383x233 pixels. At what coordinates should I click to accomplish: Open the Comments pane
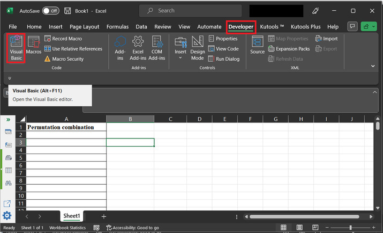coord(352,26)
